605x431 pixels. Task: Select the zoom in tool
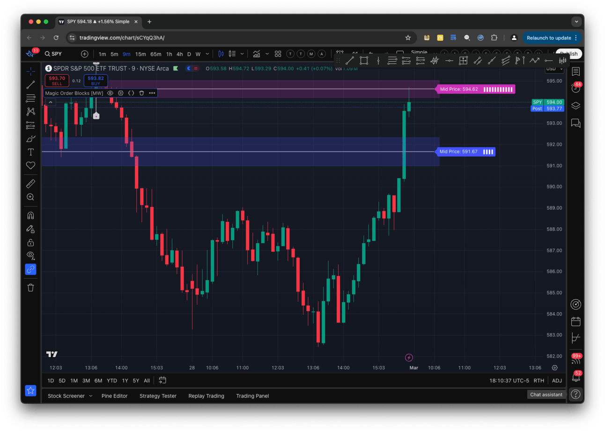30,197
